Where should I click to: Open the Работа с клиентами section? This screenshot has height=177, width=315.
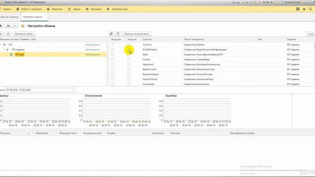coord(29,9)
